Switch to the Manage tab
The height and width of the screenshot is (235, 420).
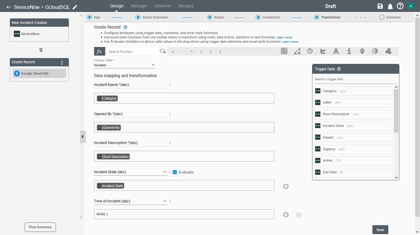tap(139, 6)
